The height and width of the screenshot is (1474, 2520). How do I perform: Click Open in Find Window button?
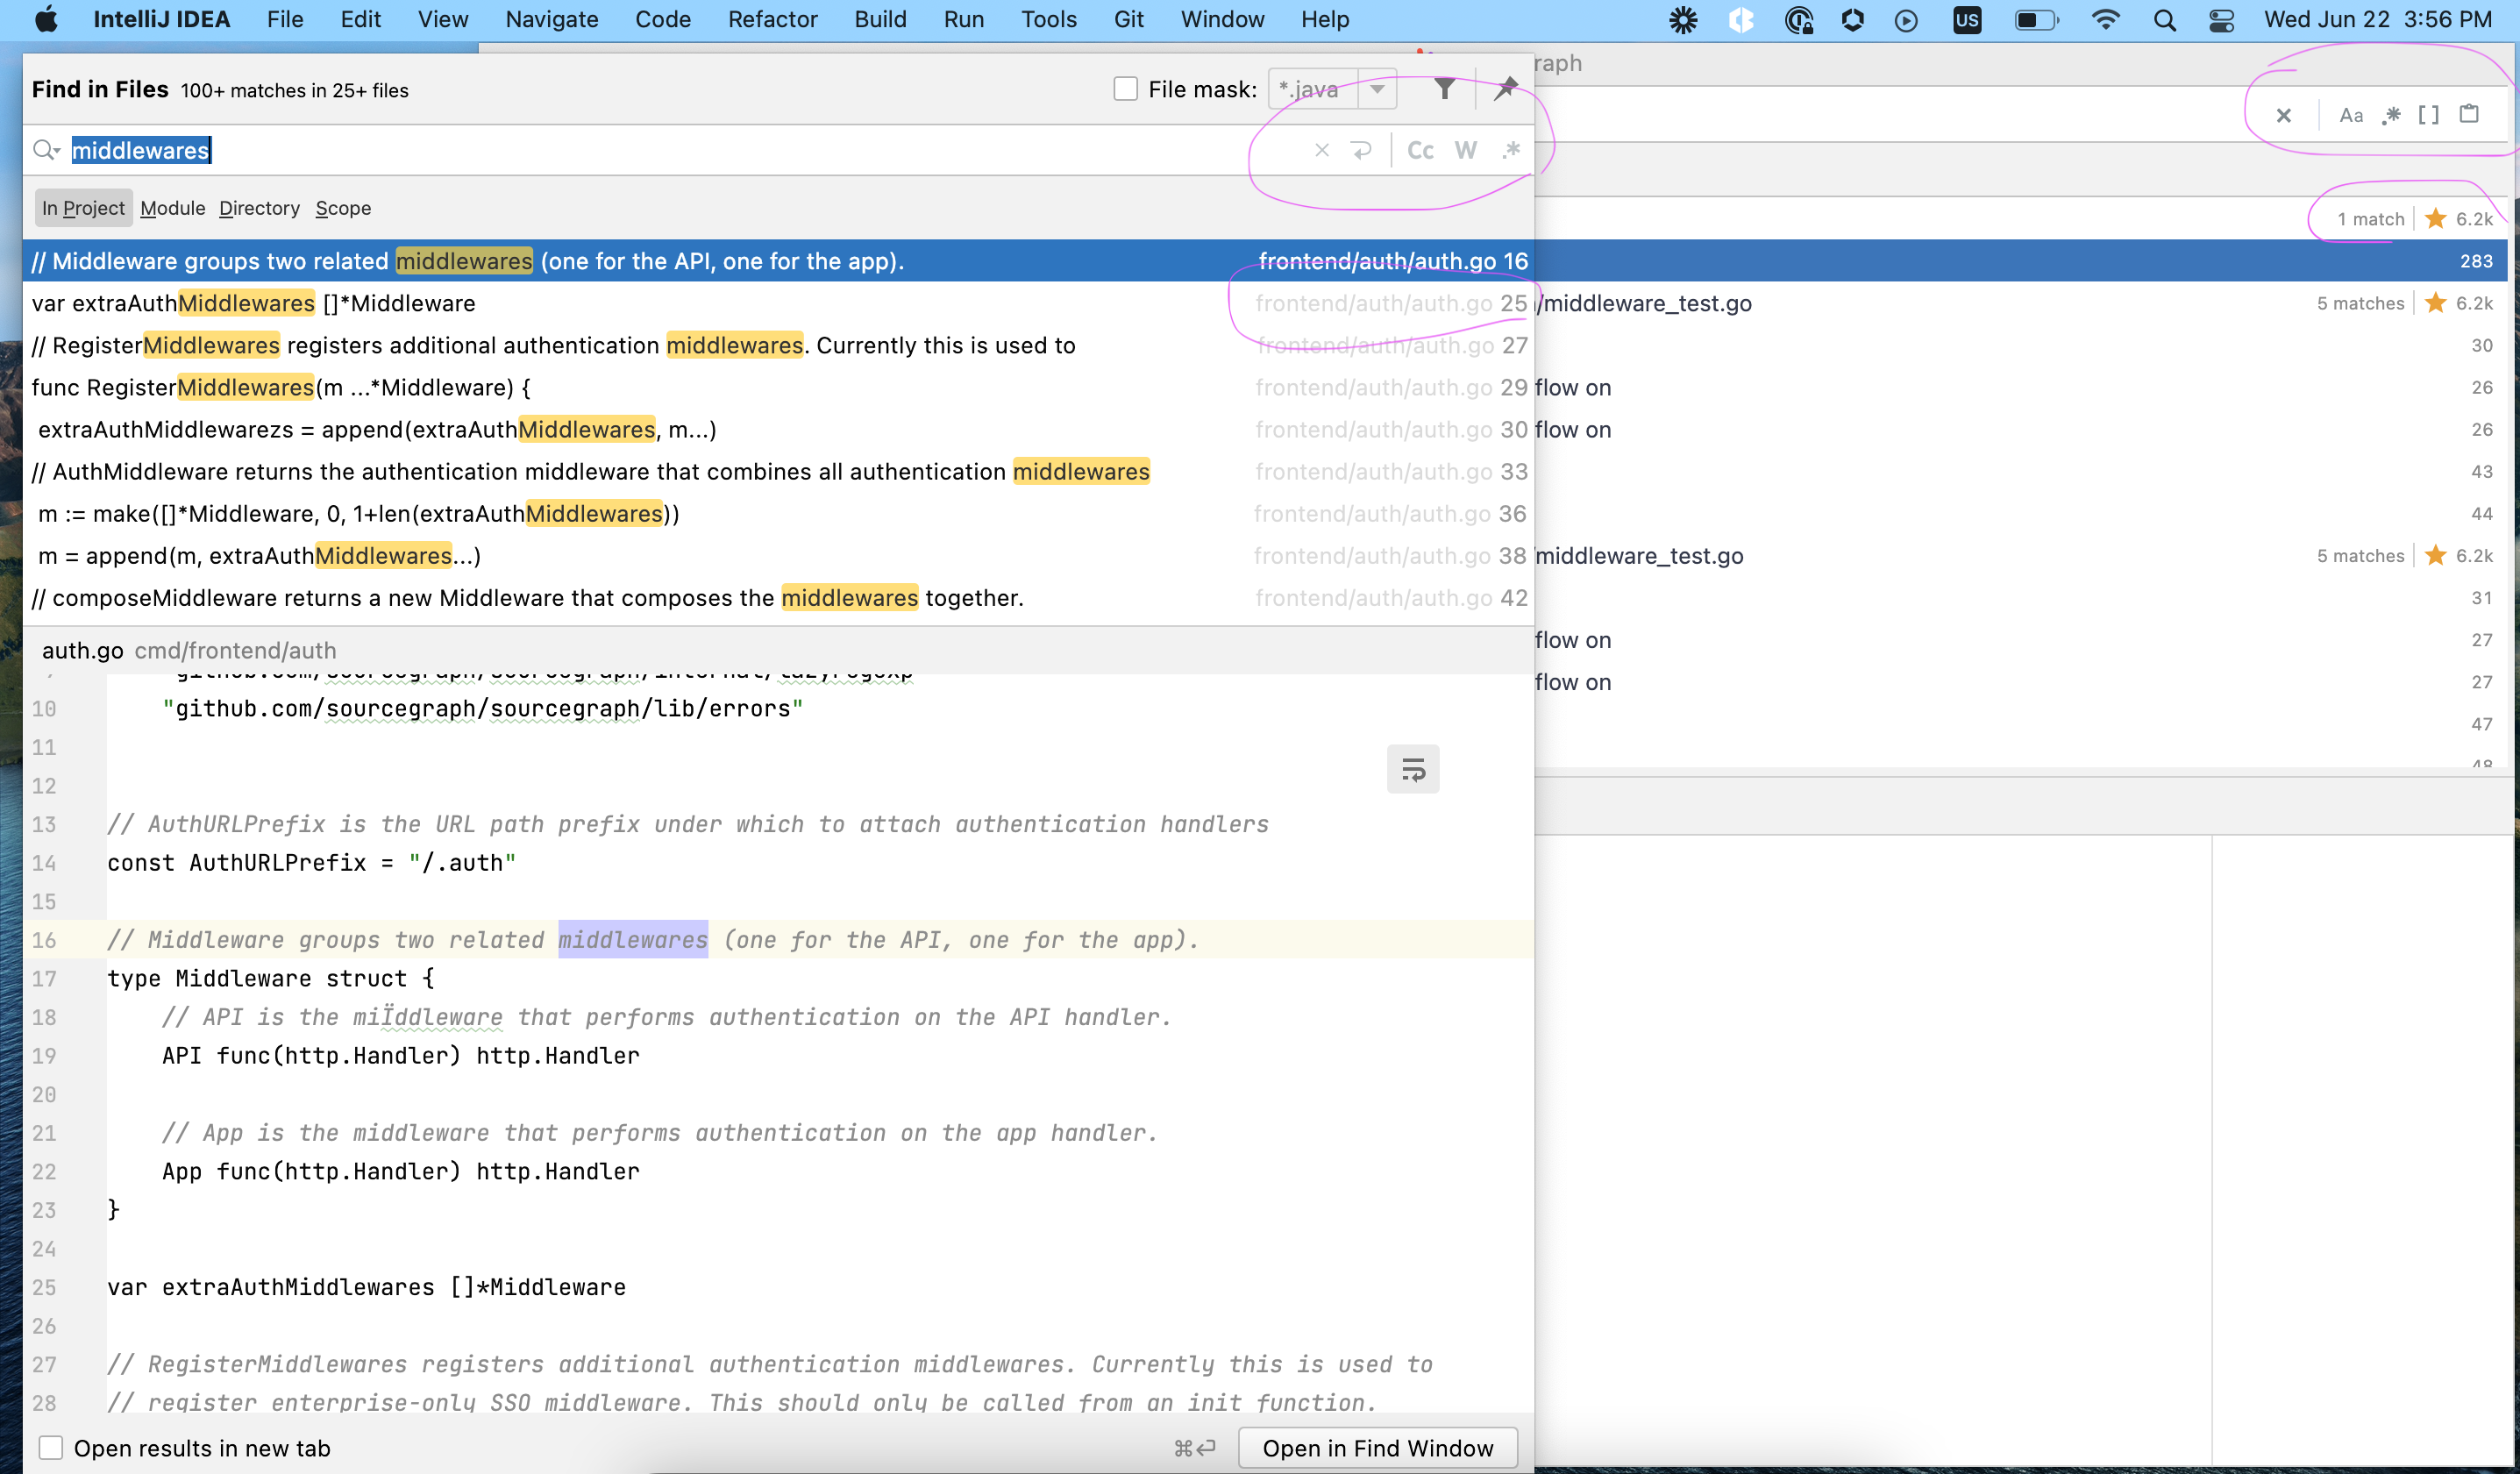point(1377,1448)
